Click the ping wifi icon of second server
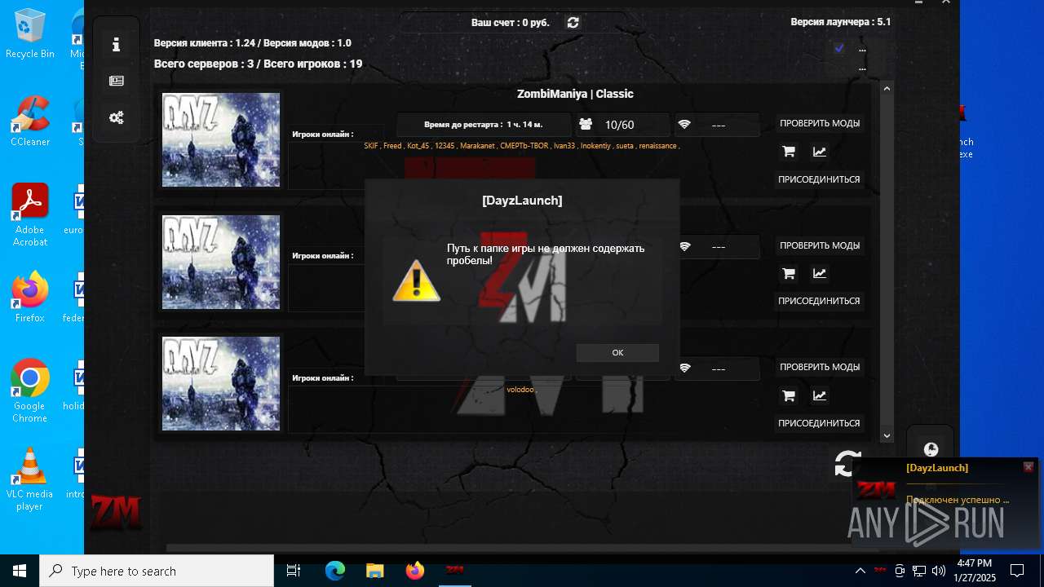Image resolution: width=1044 pixels, height=587 pixels. (684, 246)
